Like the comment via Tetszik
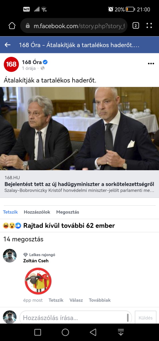 pyautogui.click(x=56, y=300)
